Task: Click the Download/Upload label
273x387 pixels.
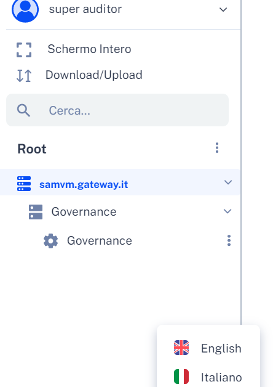Action: 94,75
